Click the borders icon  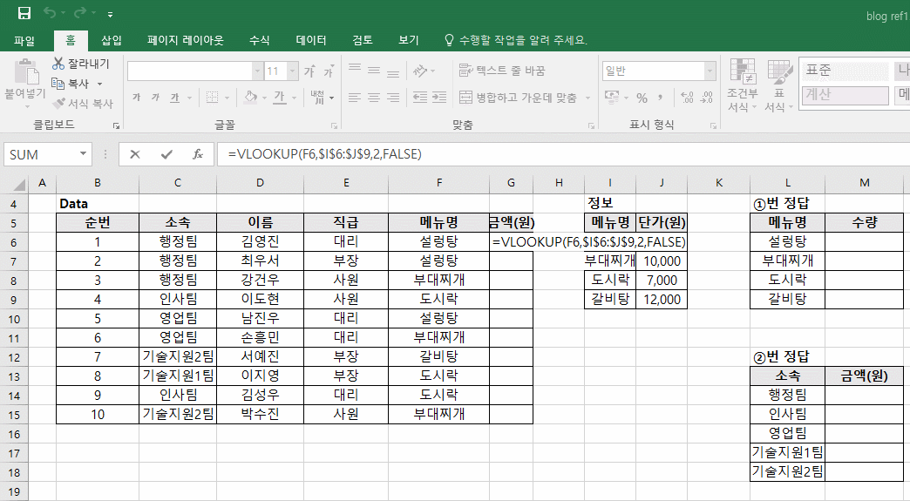pyautogui.click(x=213, y=98)
